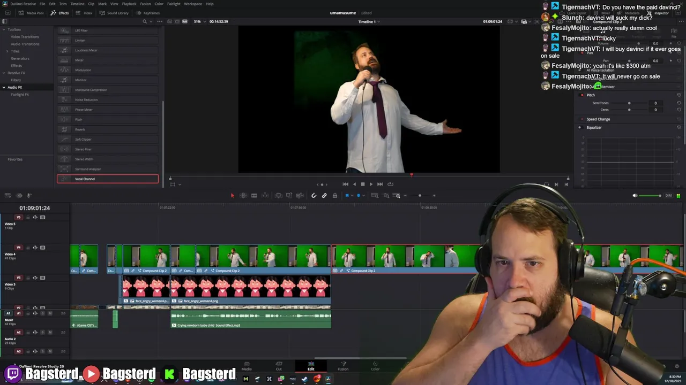686x385 pixels.
Task: Toggle timeline Snapping magnet
Action: [x=314, y=196]
